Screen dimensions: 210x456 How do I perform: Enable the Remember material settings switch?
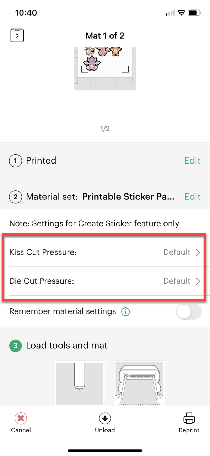tap(189, 311)
